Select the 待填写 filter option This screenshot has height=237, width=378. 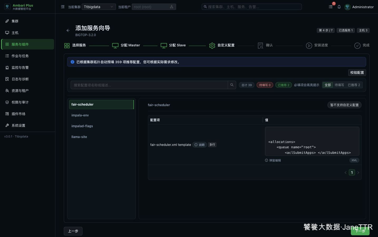coord(339,85)
